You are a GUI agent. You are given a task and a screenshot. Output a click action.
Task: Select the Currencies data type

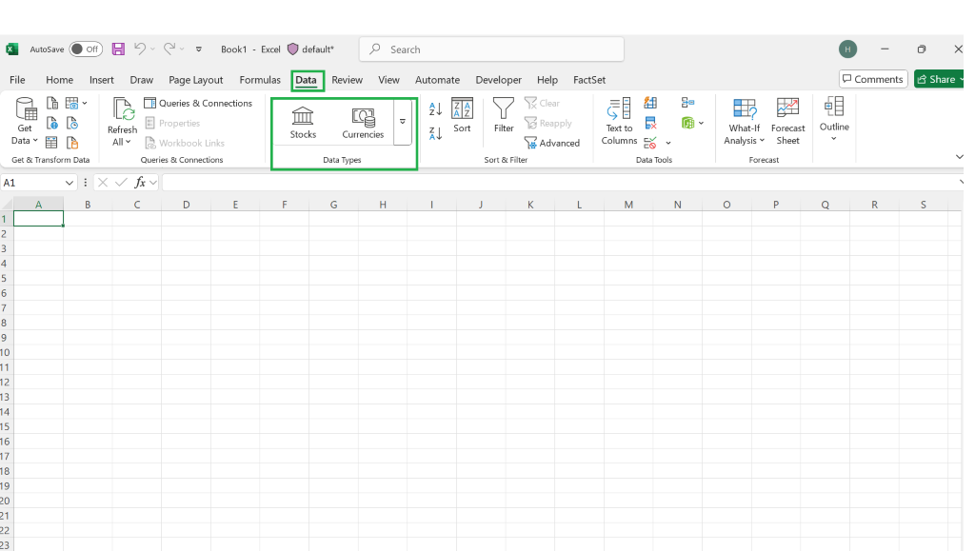[x=363, y=121]
